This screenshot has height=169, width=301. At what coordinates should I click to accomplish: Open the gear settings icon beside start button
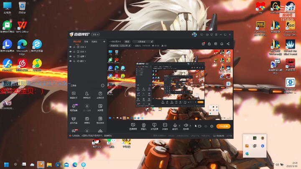point(212,126)
